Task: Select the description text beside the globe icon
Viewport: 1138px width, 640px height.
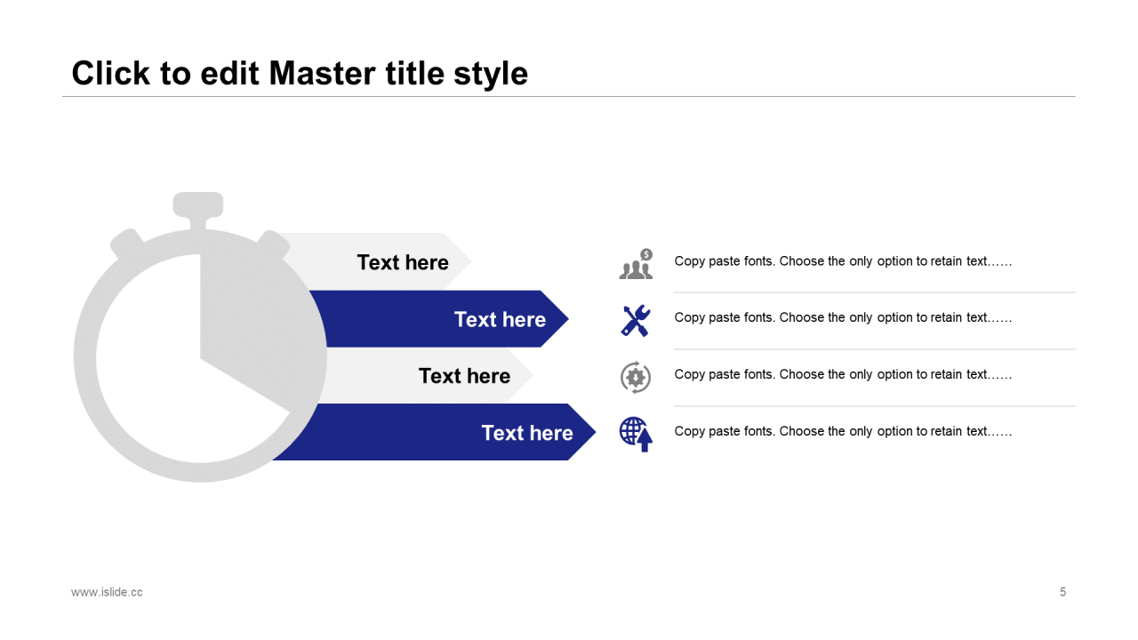Action: [843, 431]
